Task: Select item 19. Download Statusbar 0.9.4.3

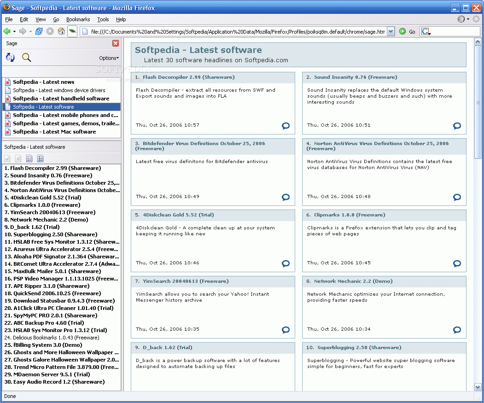Action: 59,301
